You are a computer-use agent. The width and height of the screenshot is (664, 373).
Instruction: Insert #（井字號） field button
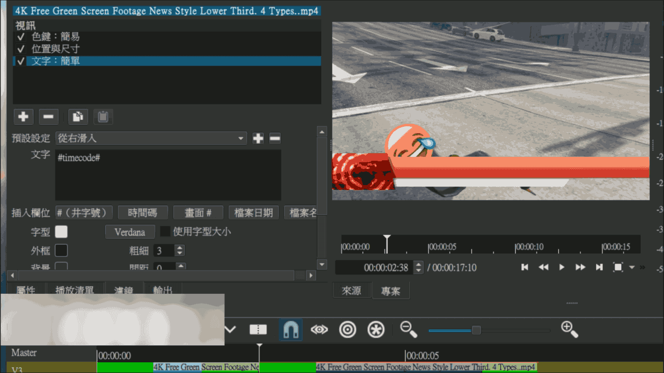[84, 213]
